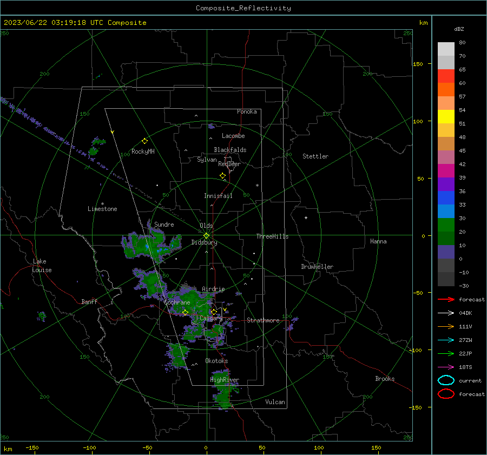Click the red 'forecast' ellipse icon
The width and height of the screenshot is (487, 455).
pyautogui.click(x=446, y=394)
